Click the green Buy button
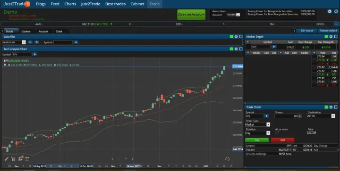This screenshot has height=171, width=340. click(257, 140)
